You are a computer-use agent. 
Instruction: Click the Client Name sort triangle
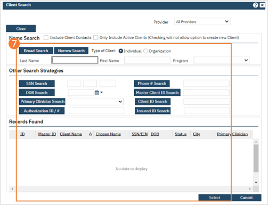coord(91,134)
